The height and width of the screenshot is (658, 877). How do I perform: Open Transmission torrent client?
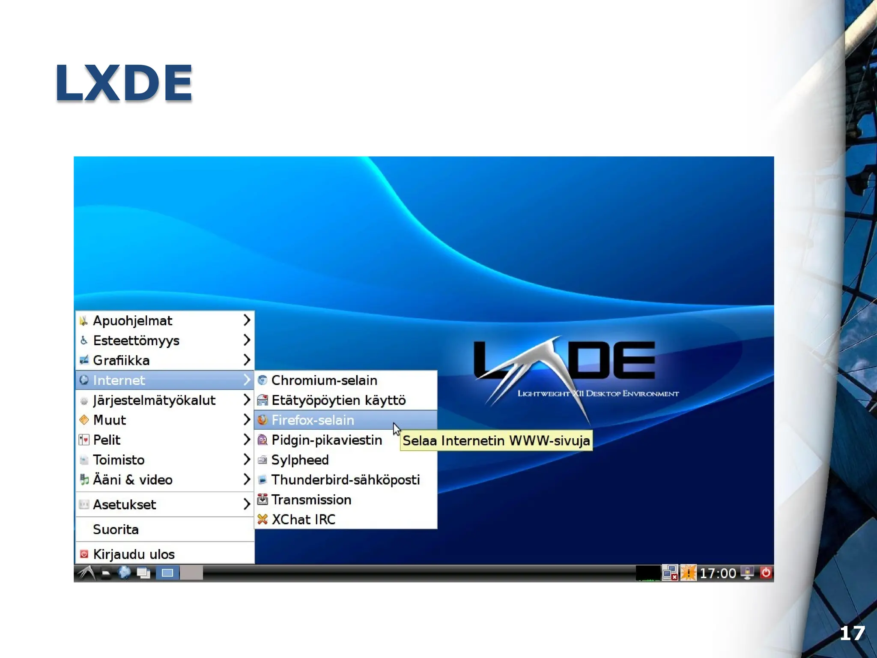(x=346, y=499)
